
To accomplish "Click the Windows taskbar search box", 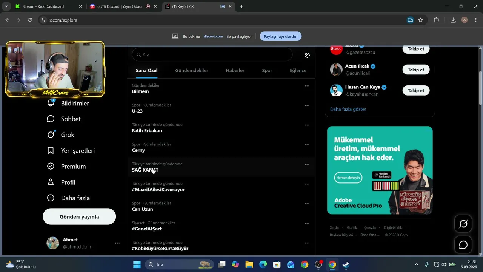I will pos(179,264).
